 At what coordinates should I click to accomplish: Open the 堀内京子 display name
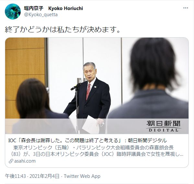pyautogui.click(x=34, y=8)
